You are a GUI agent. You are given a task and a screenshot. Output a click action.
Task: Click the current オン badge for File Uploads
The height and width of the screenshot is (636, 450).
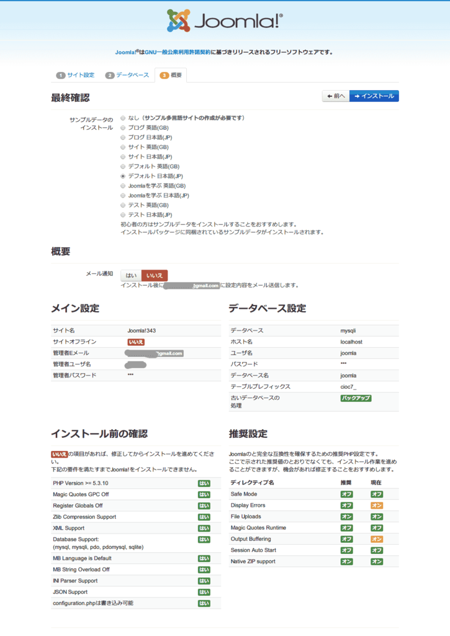click(377, 517)
